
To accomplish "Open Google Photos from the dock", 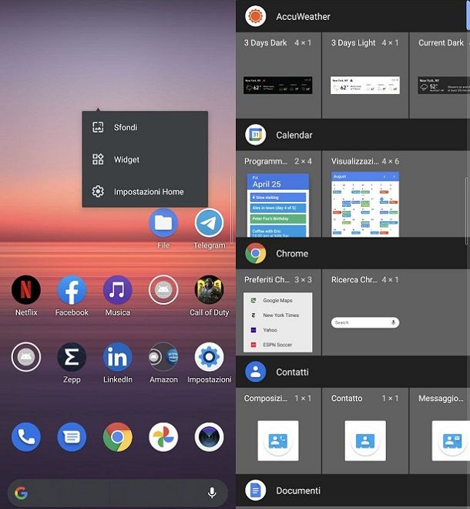I will (x=163, y=437).
